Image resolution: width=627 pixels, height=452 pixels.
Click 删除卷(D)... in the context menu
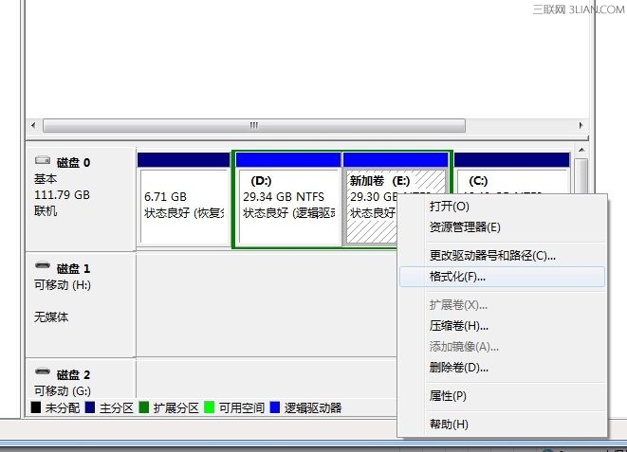tap(459, 367)
